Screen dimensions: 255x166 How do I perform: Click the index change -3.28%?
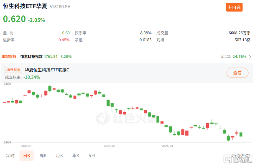click(x=65, y=57)
